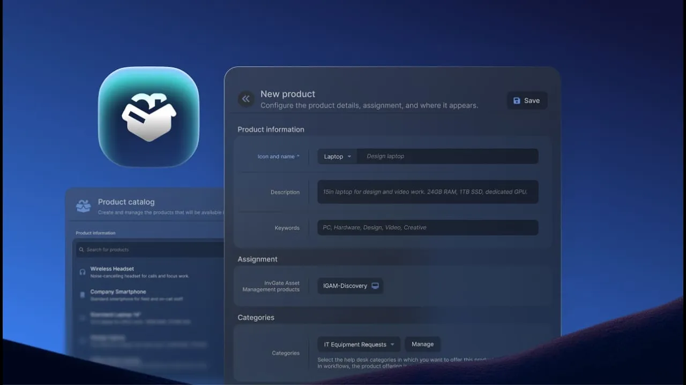Click the floppy disk icon on Save
Image resolution: width=686 pixels, height=385 pixels.
tap(517, 101)
